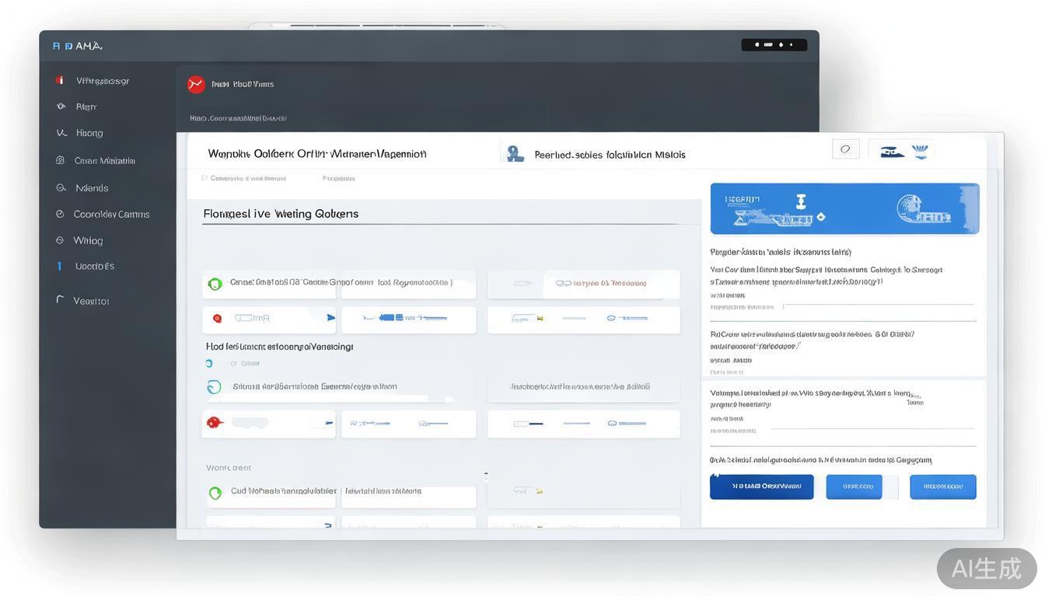Expand the blue arrow on the red-dot card

330,318
